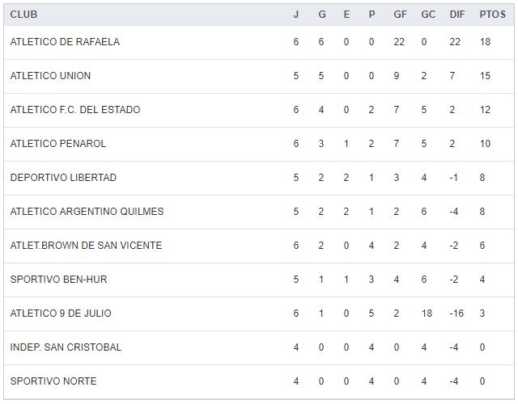
Task: Select the ATLETICO UNION club name
Action: pos(50,76)
